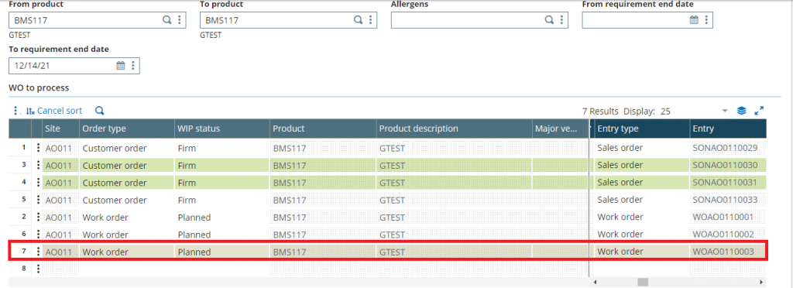
Task: Sort by the WIP status column header
Action: pyautogui.click(x=221, y=129)
